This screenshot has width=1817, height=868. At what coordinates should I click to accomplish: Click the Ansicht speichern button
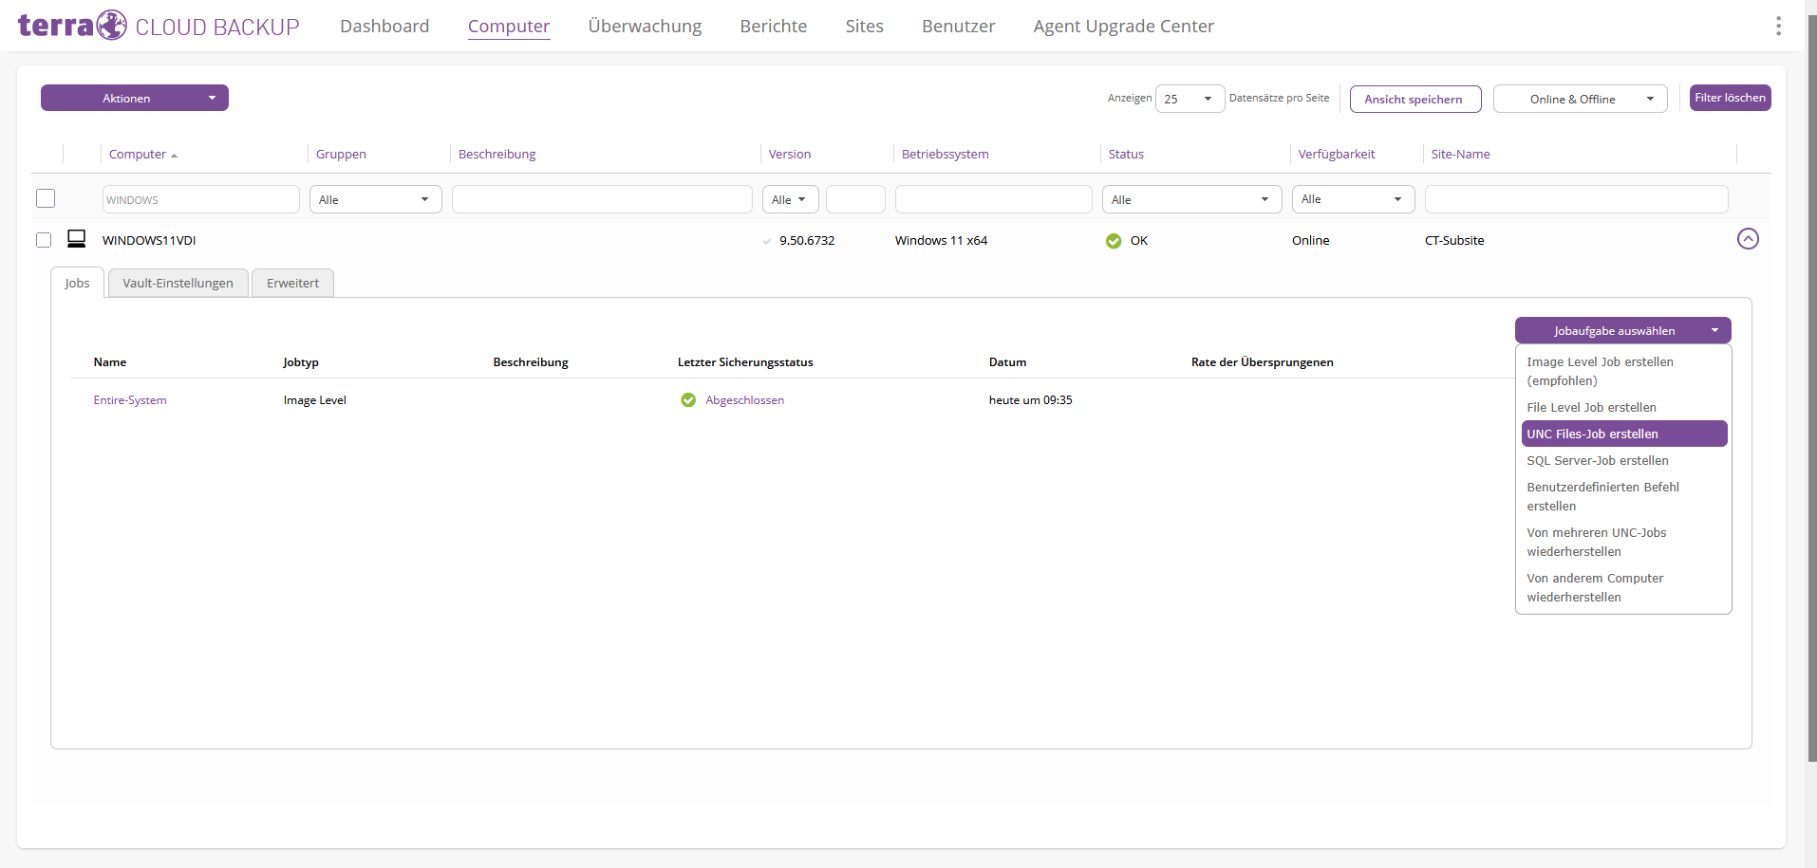point(1414,99)
